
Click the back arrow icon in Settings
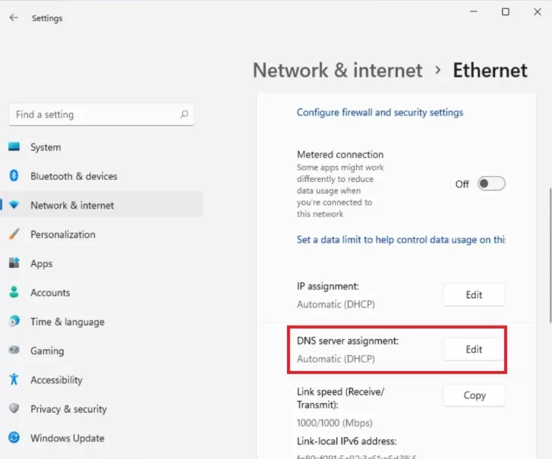click(x=14, y=17)
